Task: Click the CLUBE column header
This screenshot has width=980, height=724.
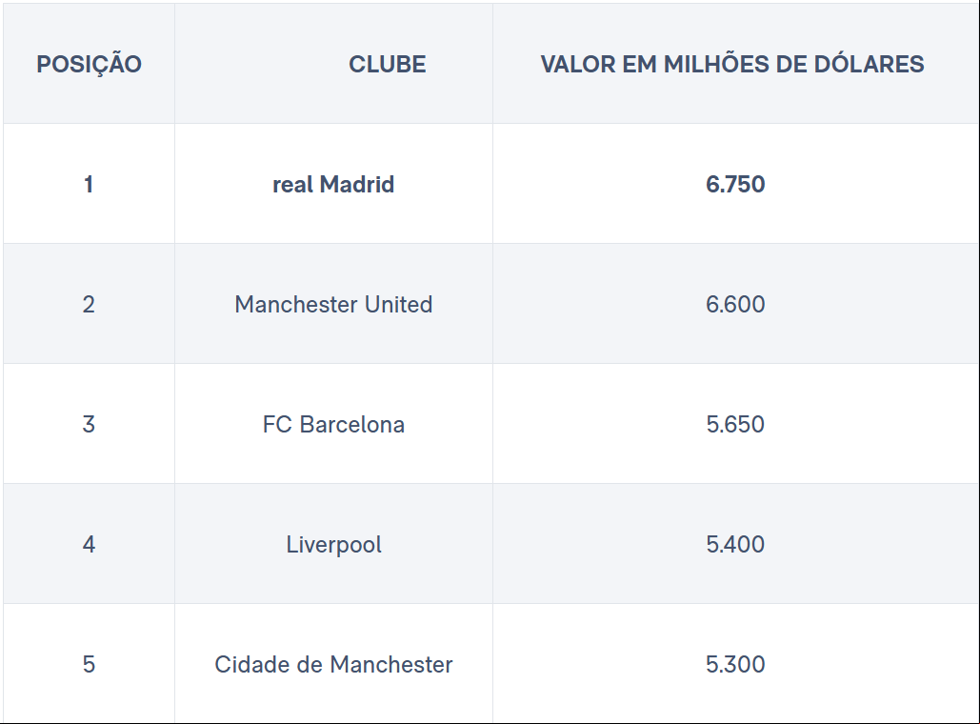Action: (x=333, y=64)
